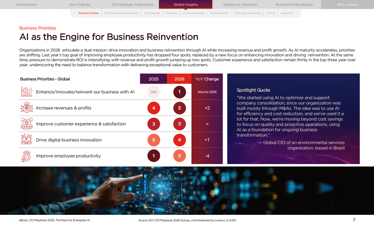
Task: Click the gear icon beside Increase revenues & profits
Action: tap(27, 108)
